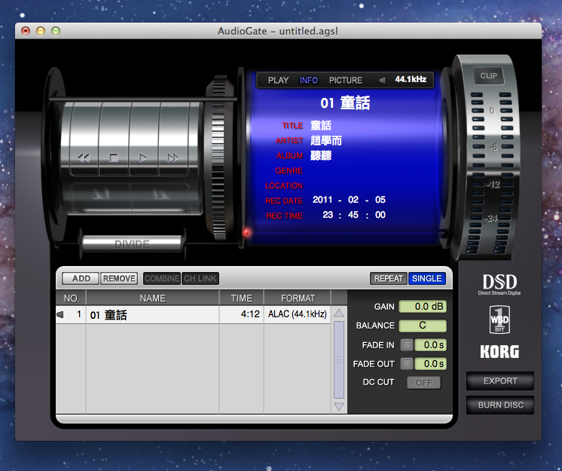Click the speaker icon beside 44.1kHz
Screen dimensions: 562x471
[382, 80]
